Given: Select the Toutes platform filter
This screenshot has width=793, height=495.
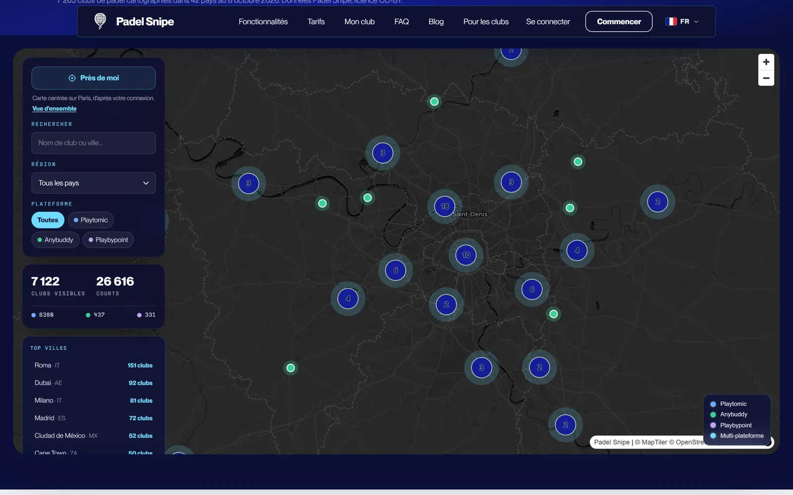Looking at the screenshot, I should tap(48, 220).
